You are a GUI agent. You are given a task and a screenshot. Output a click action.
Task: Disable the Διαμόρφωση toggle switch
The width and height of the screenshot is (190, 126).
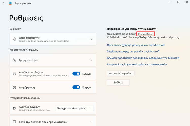tap(76, 87)
